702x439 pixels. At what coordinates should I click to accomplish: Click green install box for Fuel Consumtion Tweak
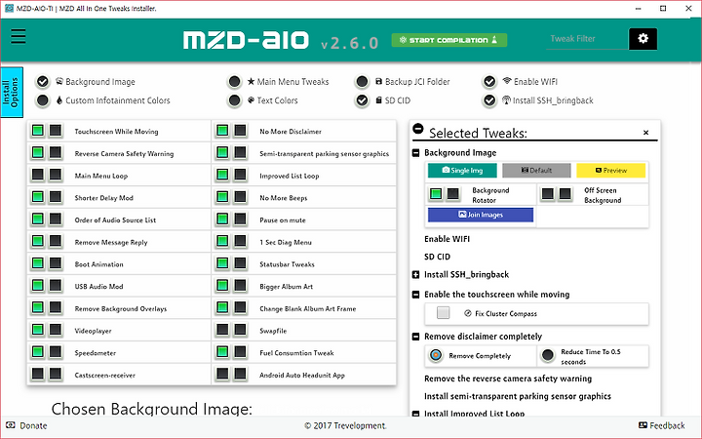[x=222, y=352]
